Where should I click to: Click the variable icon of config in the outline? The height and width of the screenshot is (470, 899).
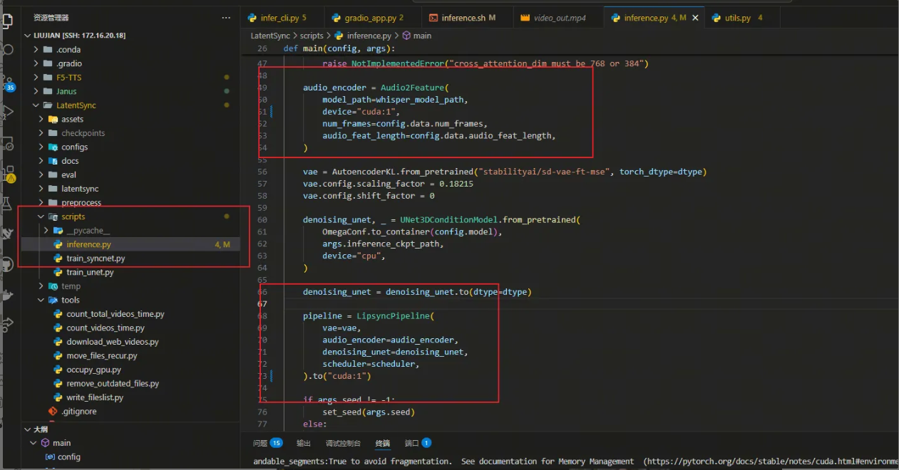50,457
